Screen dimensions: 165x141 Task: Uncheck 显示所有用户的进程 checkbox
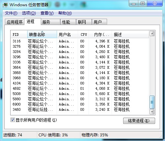click(13, 120)
